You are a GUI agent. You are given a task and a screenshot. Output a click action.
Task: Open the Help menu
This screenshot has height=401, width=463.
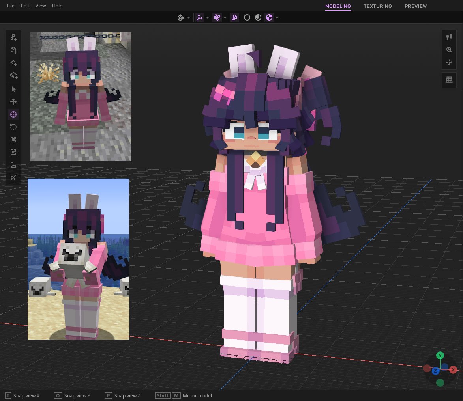[57, 6]
